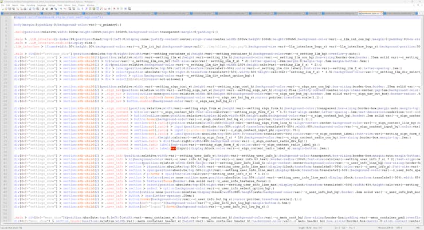The width and height of the screenshot is (424, 230).
Task: Toggle Word wrap in the toolbar
Action: (78, 9)
